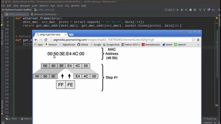This screenshot has width=221, height=124.
Task: Open a new tab in the browser
Action: pyautogui.click(x=71, y=34)
